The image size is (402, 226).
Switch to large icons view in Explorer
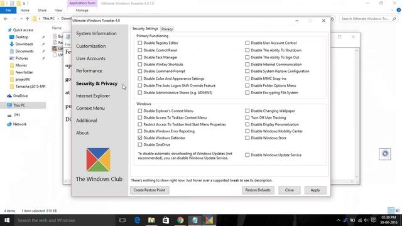pos(398,211)
